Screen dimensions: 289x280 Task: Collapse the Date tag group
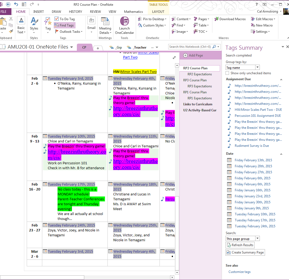(x=281, y=154)
